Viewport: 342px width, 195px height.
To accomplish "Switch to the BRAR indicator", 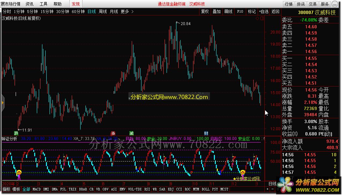I will [83, 189].
